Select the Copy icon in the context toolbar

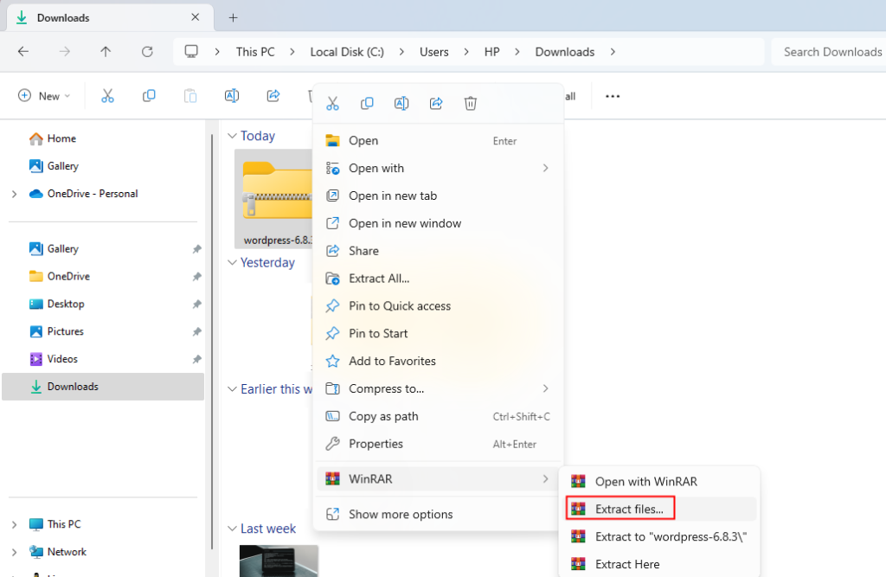(367, 103)
